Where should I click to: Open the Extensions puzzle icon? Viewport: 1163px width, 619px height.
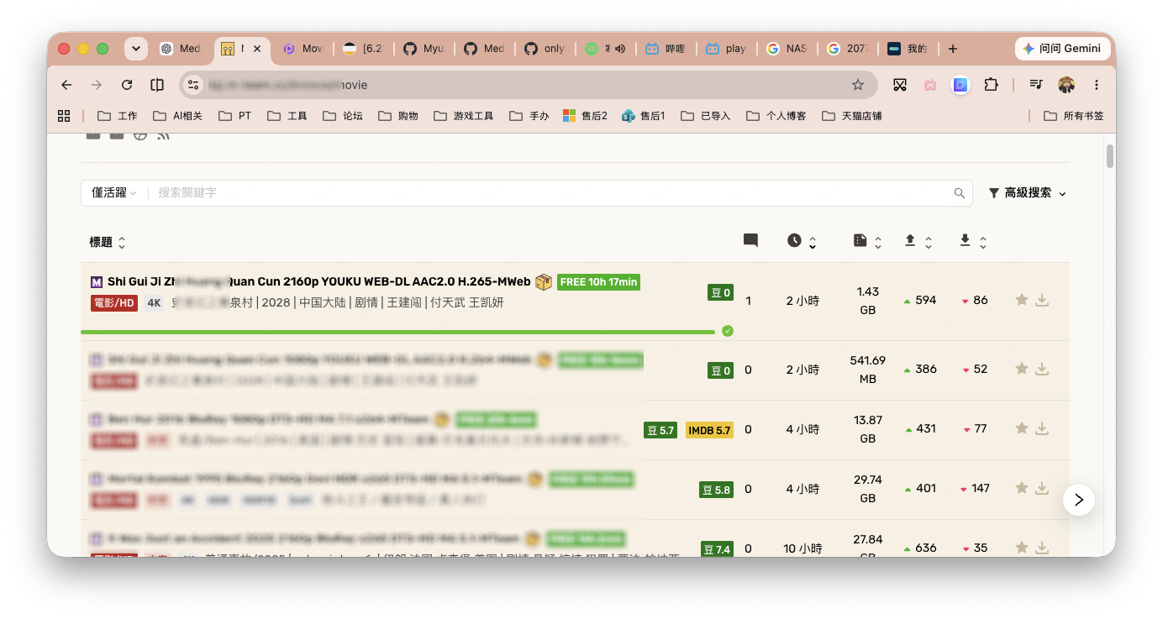[x=992, y=85]
